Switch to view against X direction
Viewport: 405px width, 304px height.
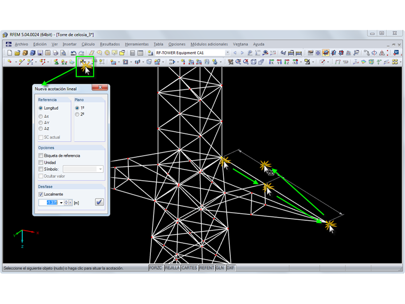coord(295,62)
